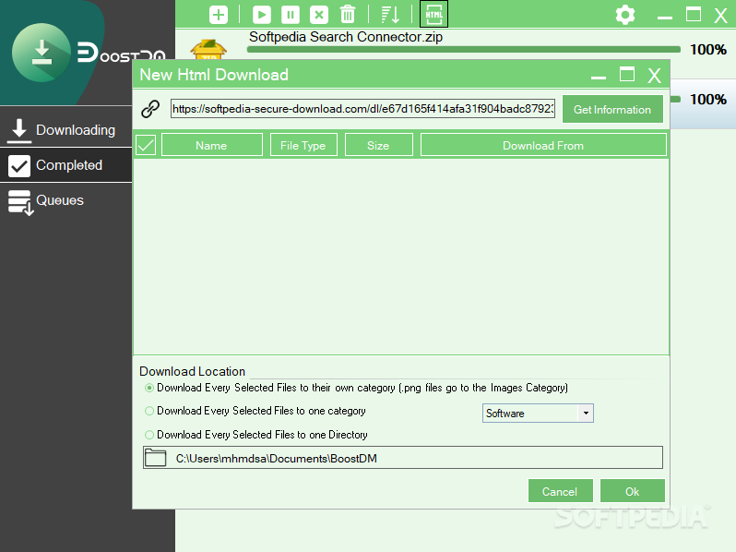The width and height of the screenshot is (736, 552).
Task: Minimize the main BoostDM window
Action: 665,16
